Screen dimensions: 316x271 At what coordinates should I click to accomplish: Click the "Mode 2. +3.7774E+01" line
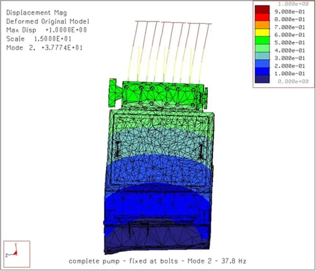tap(44, 48)
